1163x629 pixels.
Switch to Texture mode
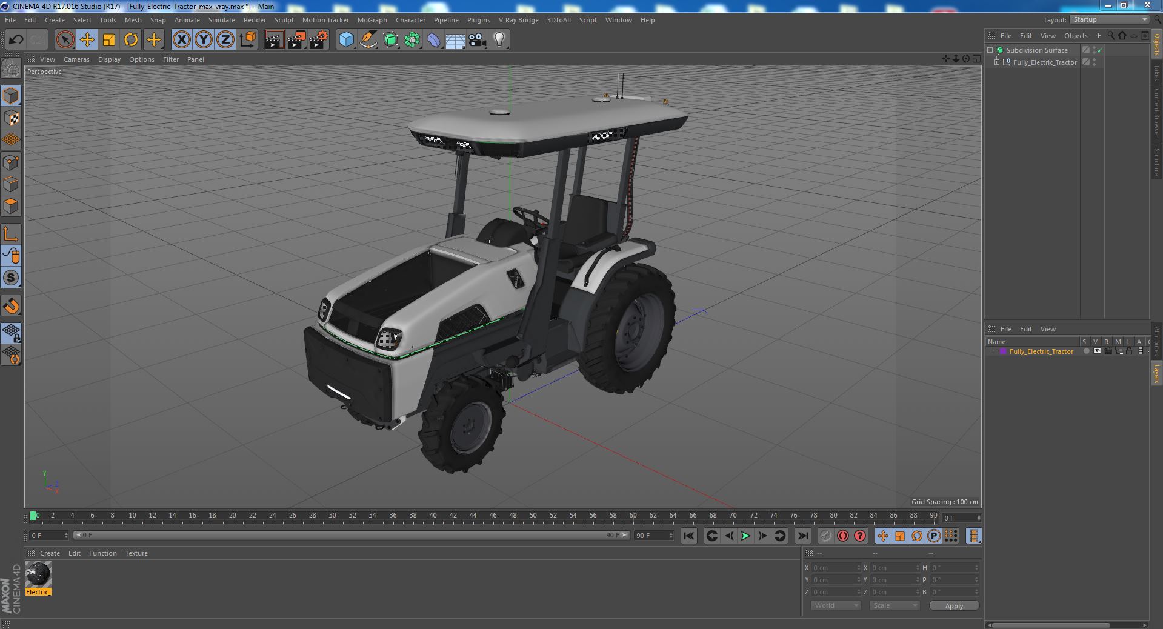pyautogui.click(x=11, y=118)
